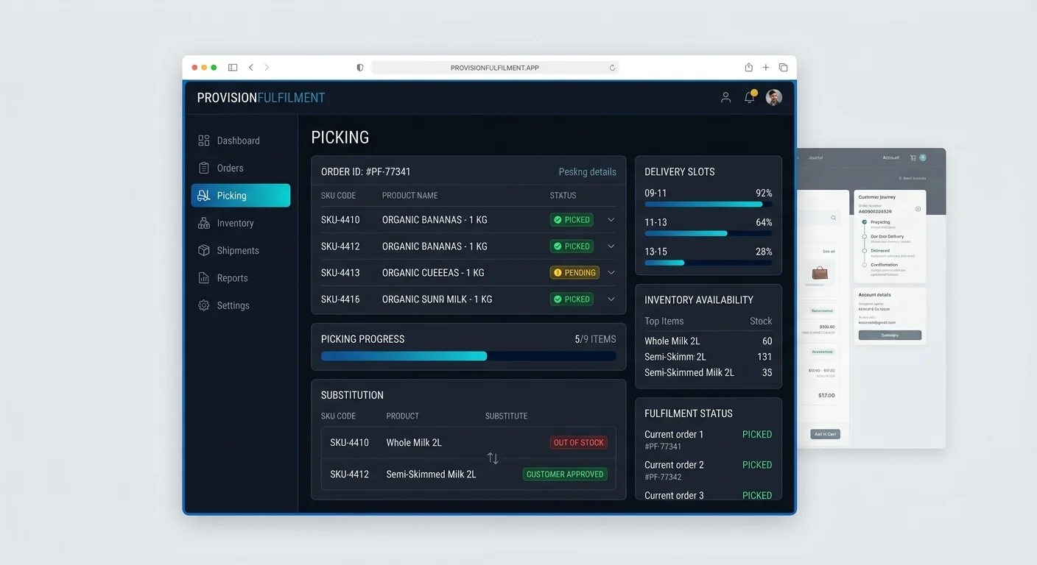Click Add to Cart in background window

click(x=825, y=434)
